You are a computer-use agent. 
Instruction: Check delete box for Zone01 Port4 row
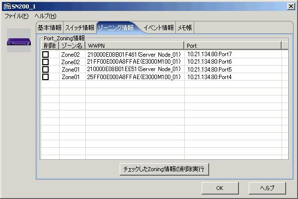point(45,77)
